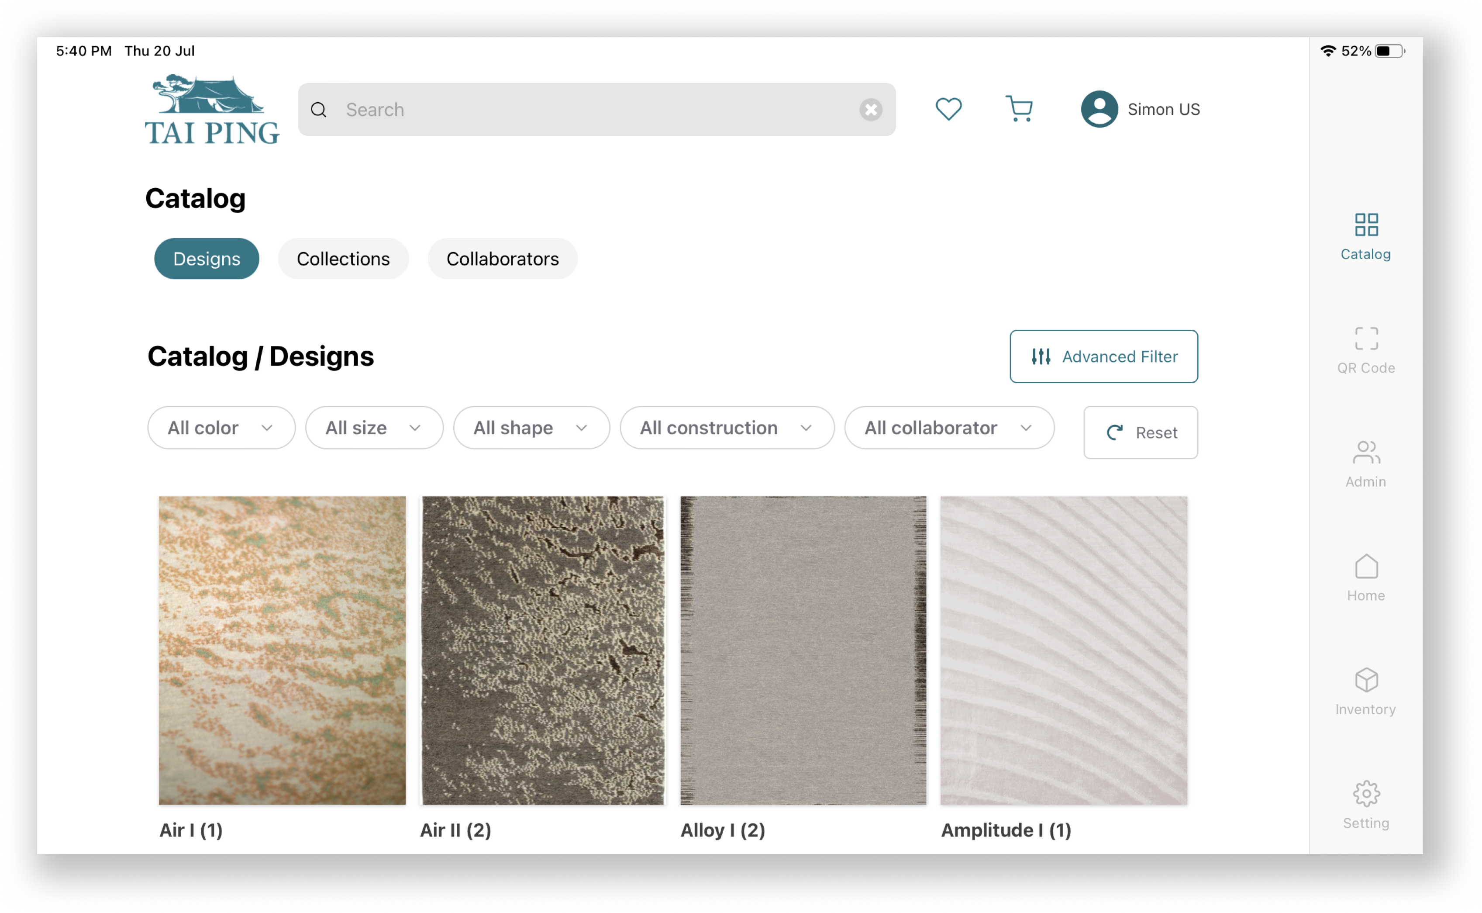Expand the All construction dropdown

727,428
